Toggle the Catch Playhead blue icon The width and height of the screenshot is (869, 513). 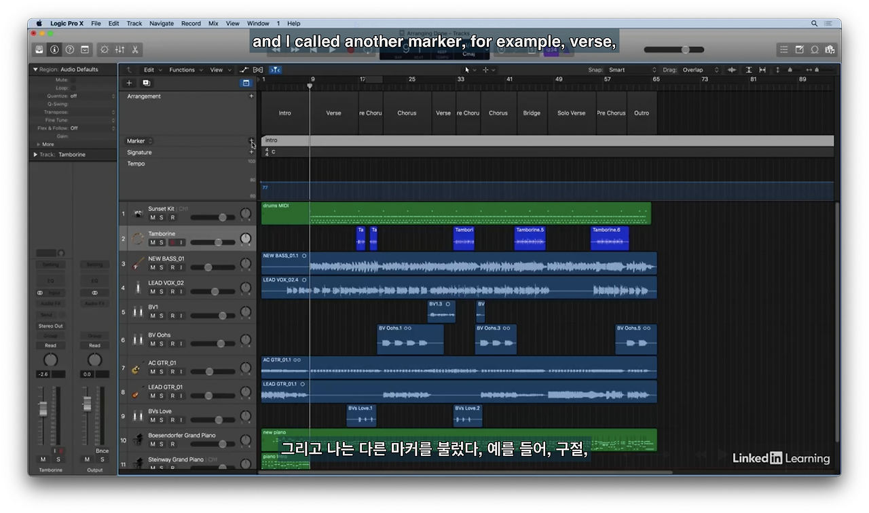pyautogui.click(x=275, y=70)
